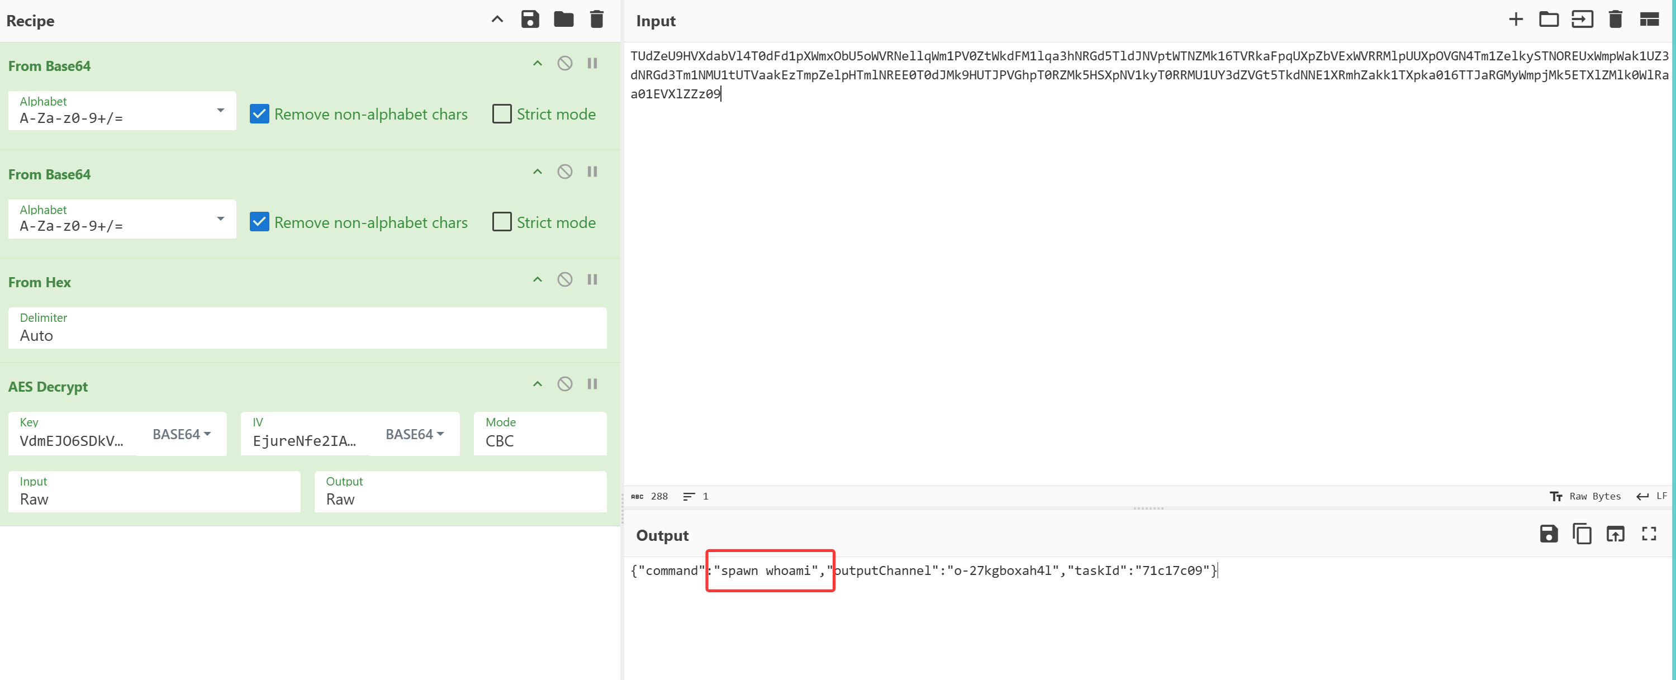The height and width of the screenshot is (680, 1676).
Task: Reset the input pane layout
Action: click(x=1649, y=20)
